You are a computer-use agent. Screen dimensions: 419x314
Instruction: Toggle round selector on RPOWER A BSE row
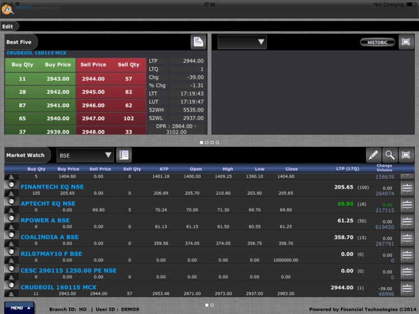click(x=10, y=220)
